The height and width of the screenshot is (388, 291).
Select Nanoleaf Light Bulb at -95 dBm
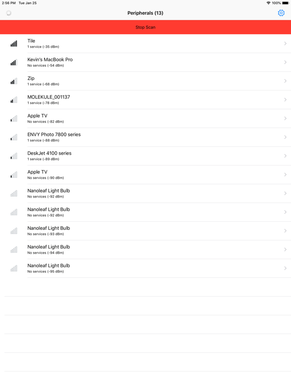[x=145, y=268]
